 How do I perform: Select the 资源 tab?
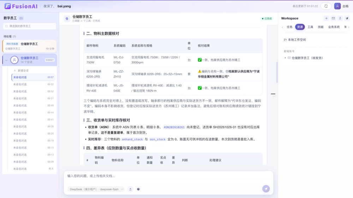coord(300,27)
